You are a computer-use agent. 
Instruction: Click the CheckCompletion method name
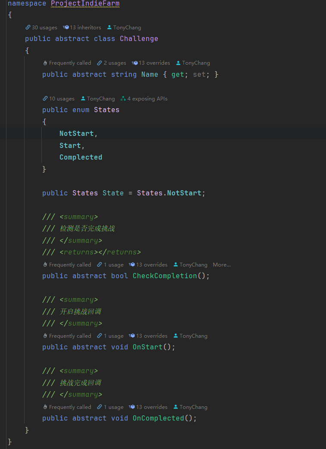pos(165,276)
